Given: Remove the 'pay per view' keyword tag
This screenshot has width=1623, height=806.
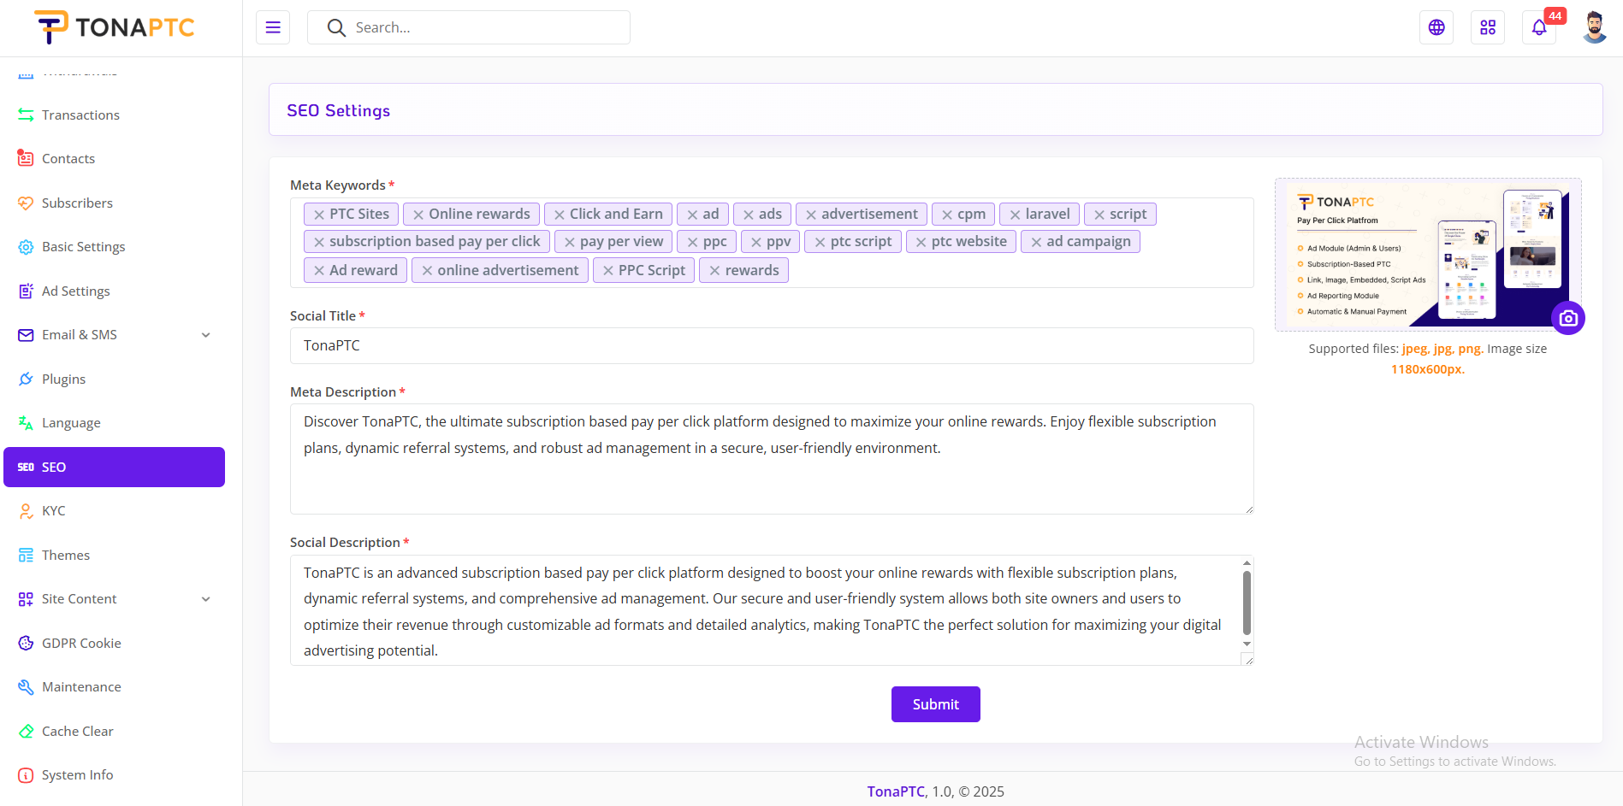Looking at the screenshot, I should (570, 242).
